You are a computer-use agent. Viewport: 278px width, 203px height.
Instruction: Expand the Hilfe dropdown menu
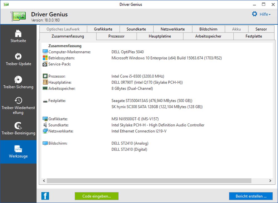pos(265,14)
